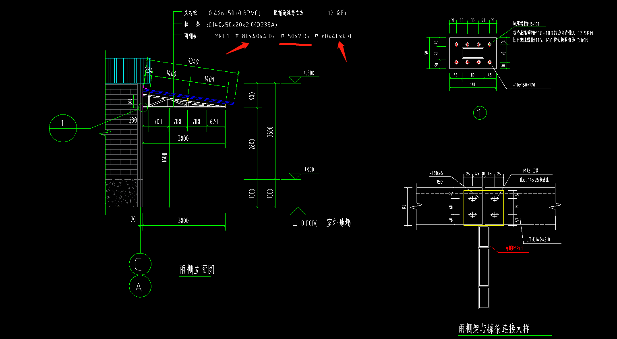Select the vertical dimension 3580
Image resolution: width=617 pixels, height=339 pixels.
point(270,132)
